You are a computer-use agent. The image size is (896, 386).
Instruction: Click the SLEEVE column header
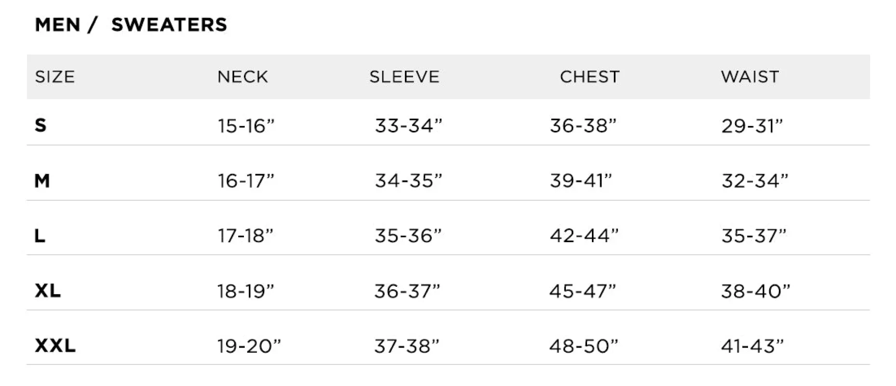click(404, 77)
